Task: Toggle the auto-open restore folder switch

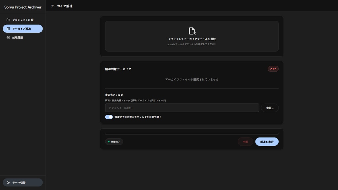Action: [109, 117]
